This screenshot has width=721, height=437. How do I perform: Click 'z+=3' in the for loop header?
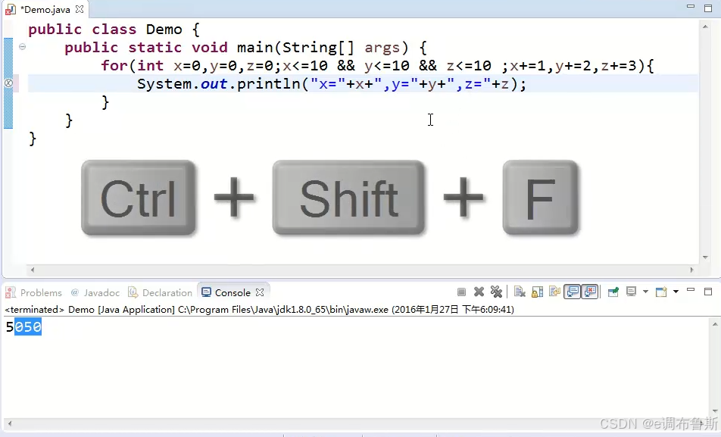pos(619,65)
